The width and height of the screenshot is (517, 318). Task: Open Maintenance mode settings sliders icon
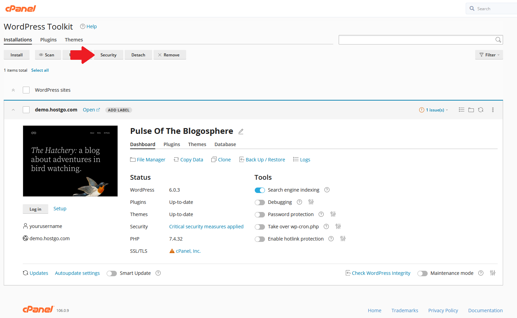(x=493, y=273)
